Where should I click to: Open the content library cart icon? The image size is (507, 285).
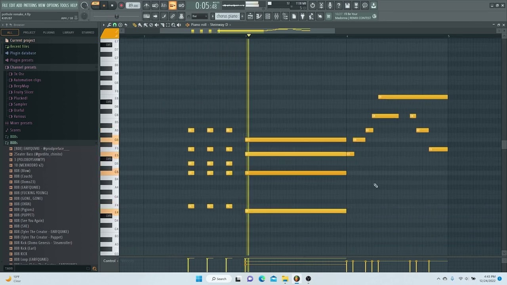click(x=328, y=16)
